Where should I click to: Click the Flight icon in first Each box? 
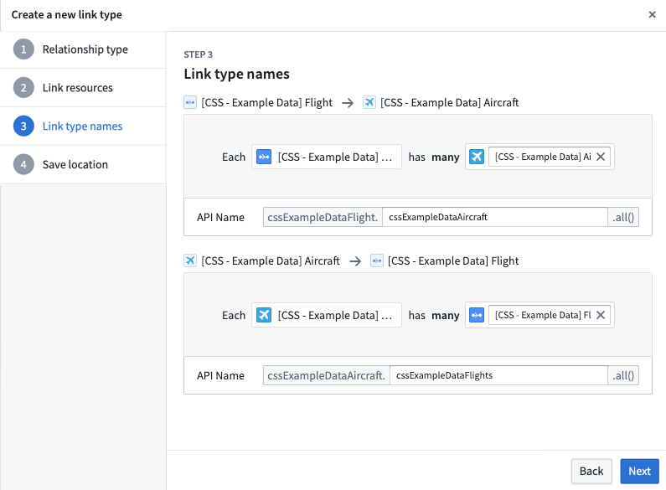click(264, 157)
